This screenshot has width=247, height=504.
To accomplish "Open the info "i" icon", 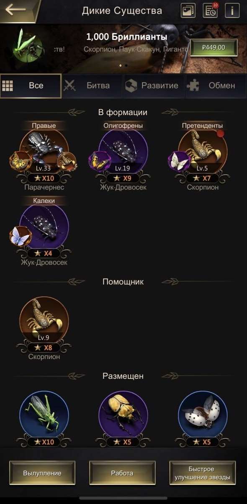I will pos(232,10).
